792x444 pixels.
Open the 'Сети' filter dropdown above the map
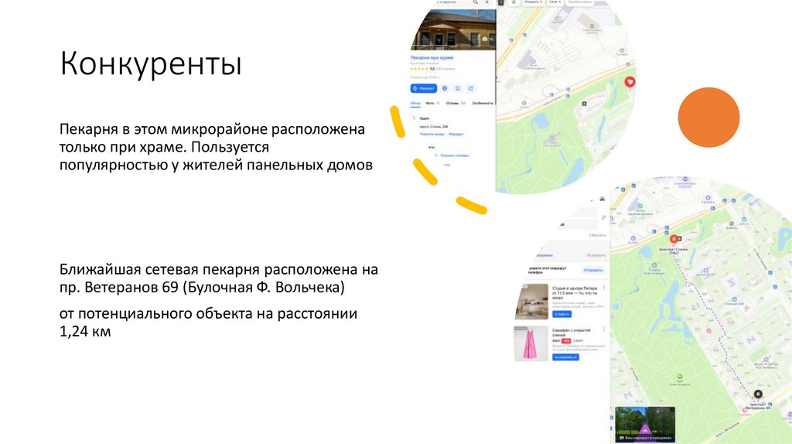click(555, 2)
